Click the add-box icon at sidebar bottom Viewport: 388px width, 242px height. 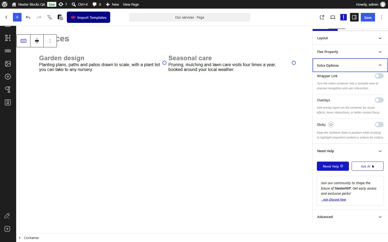point(7,229)
